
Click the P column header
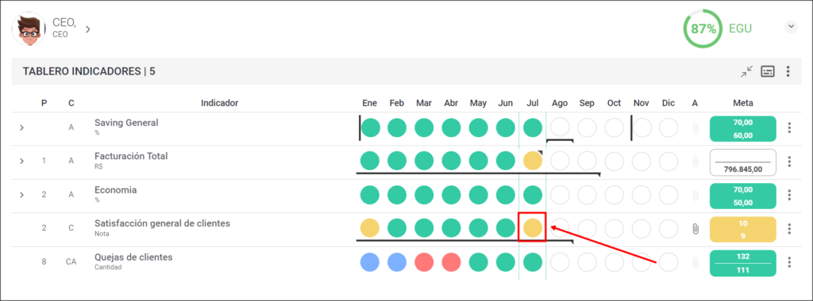pos(44,103)
